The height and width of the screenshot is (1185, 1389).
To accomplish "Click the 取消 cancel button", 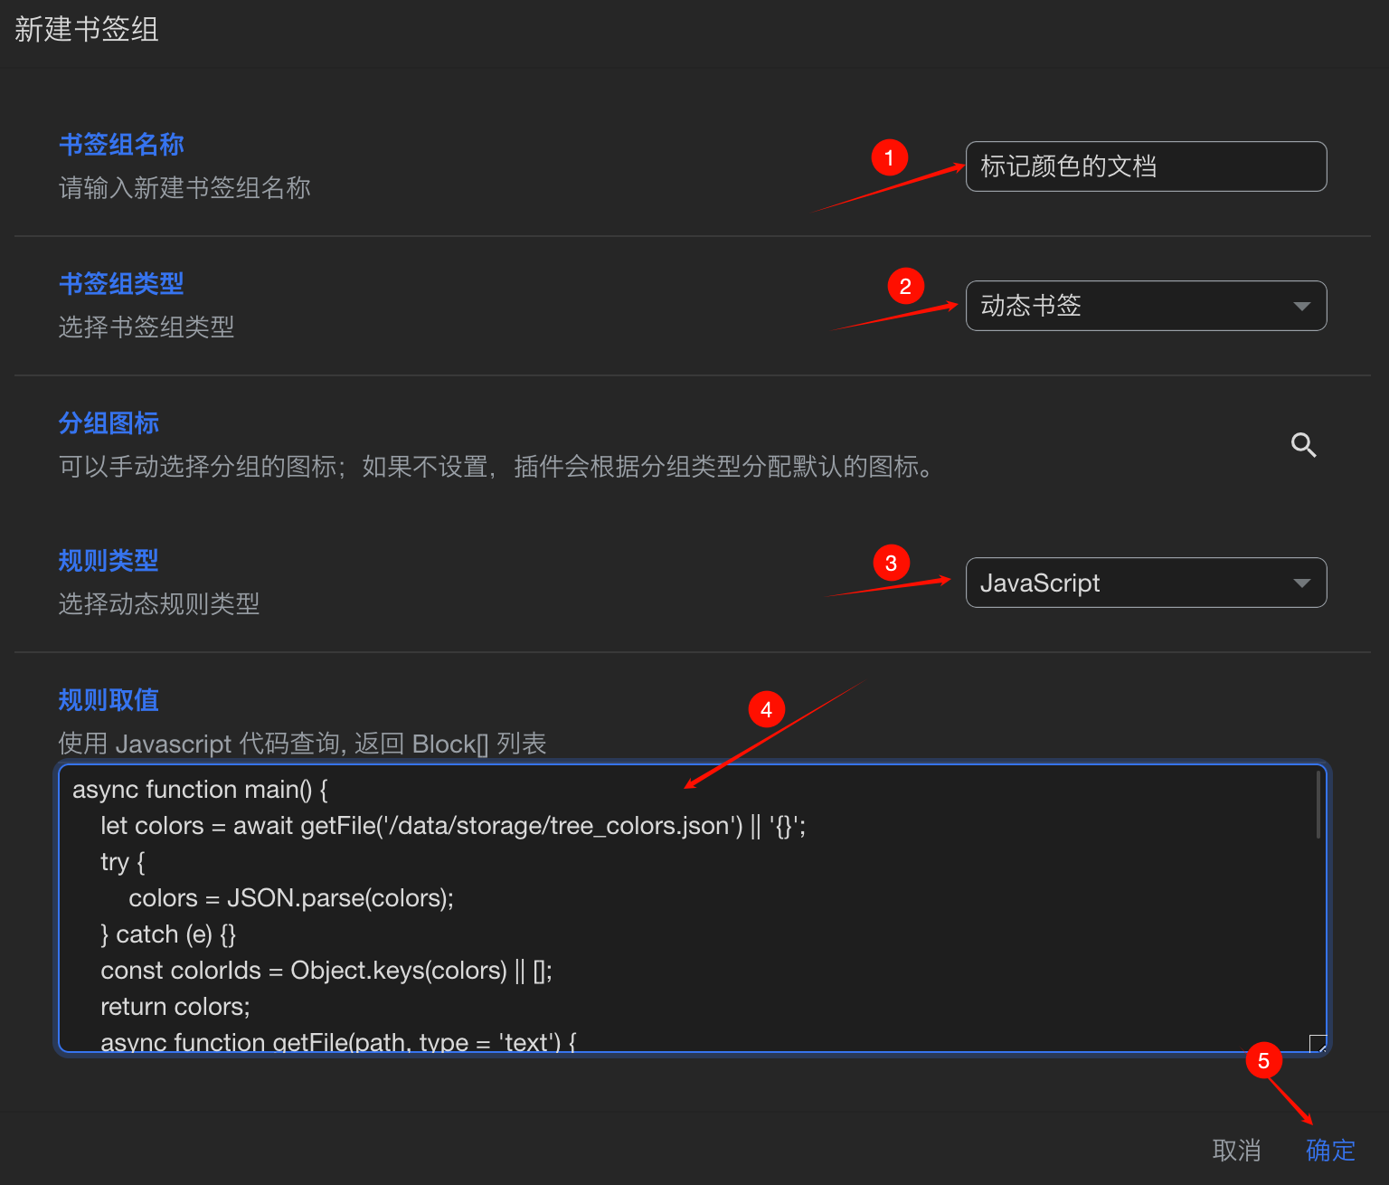I will click(x=1236, y=1150).
